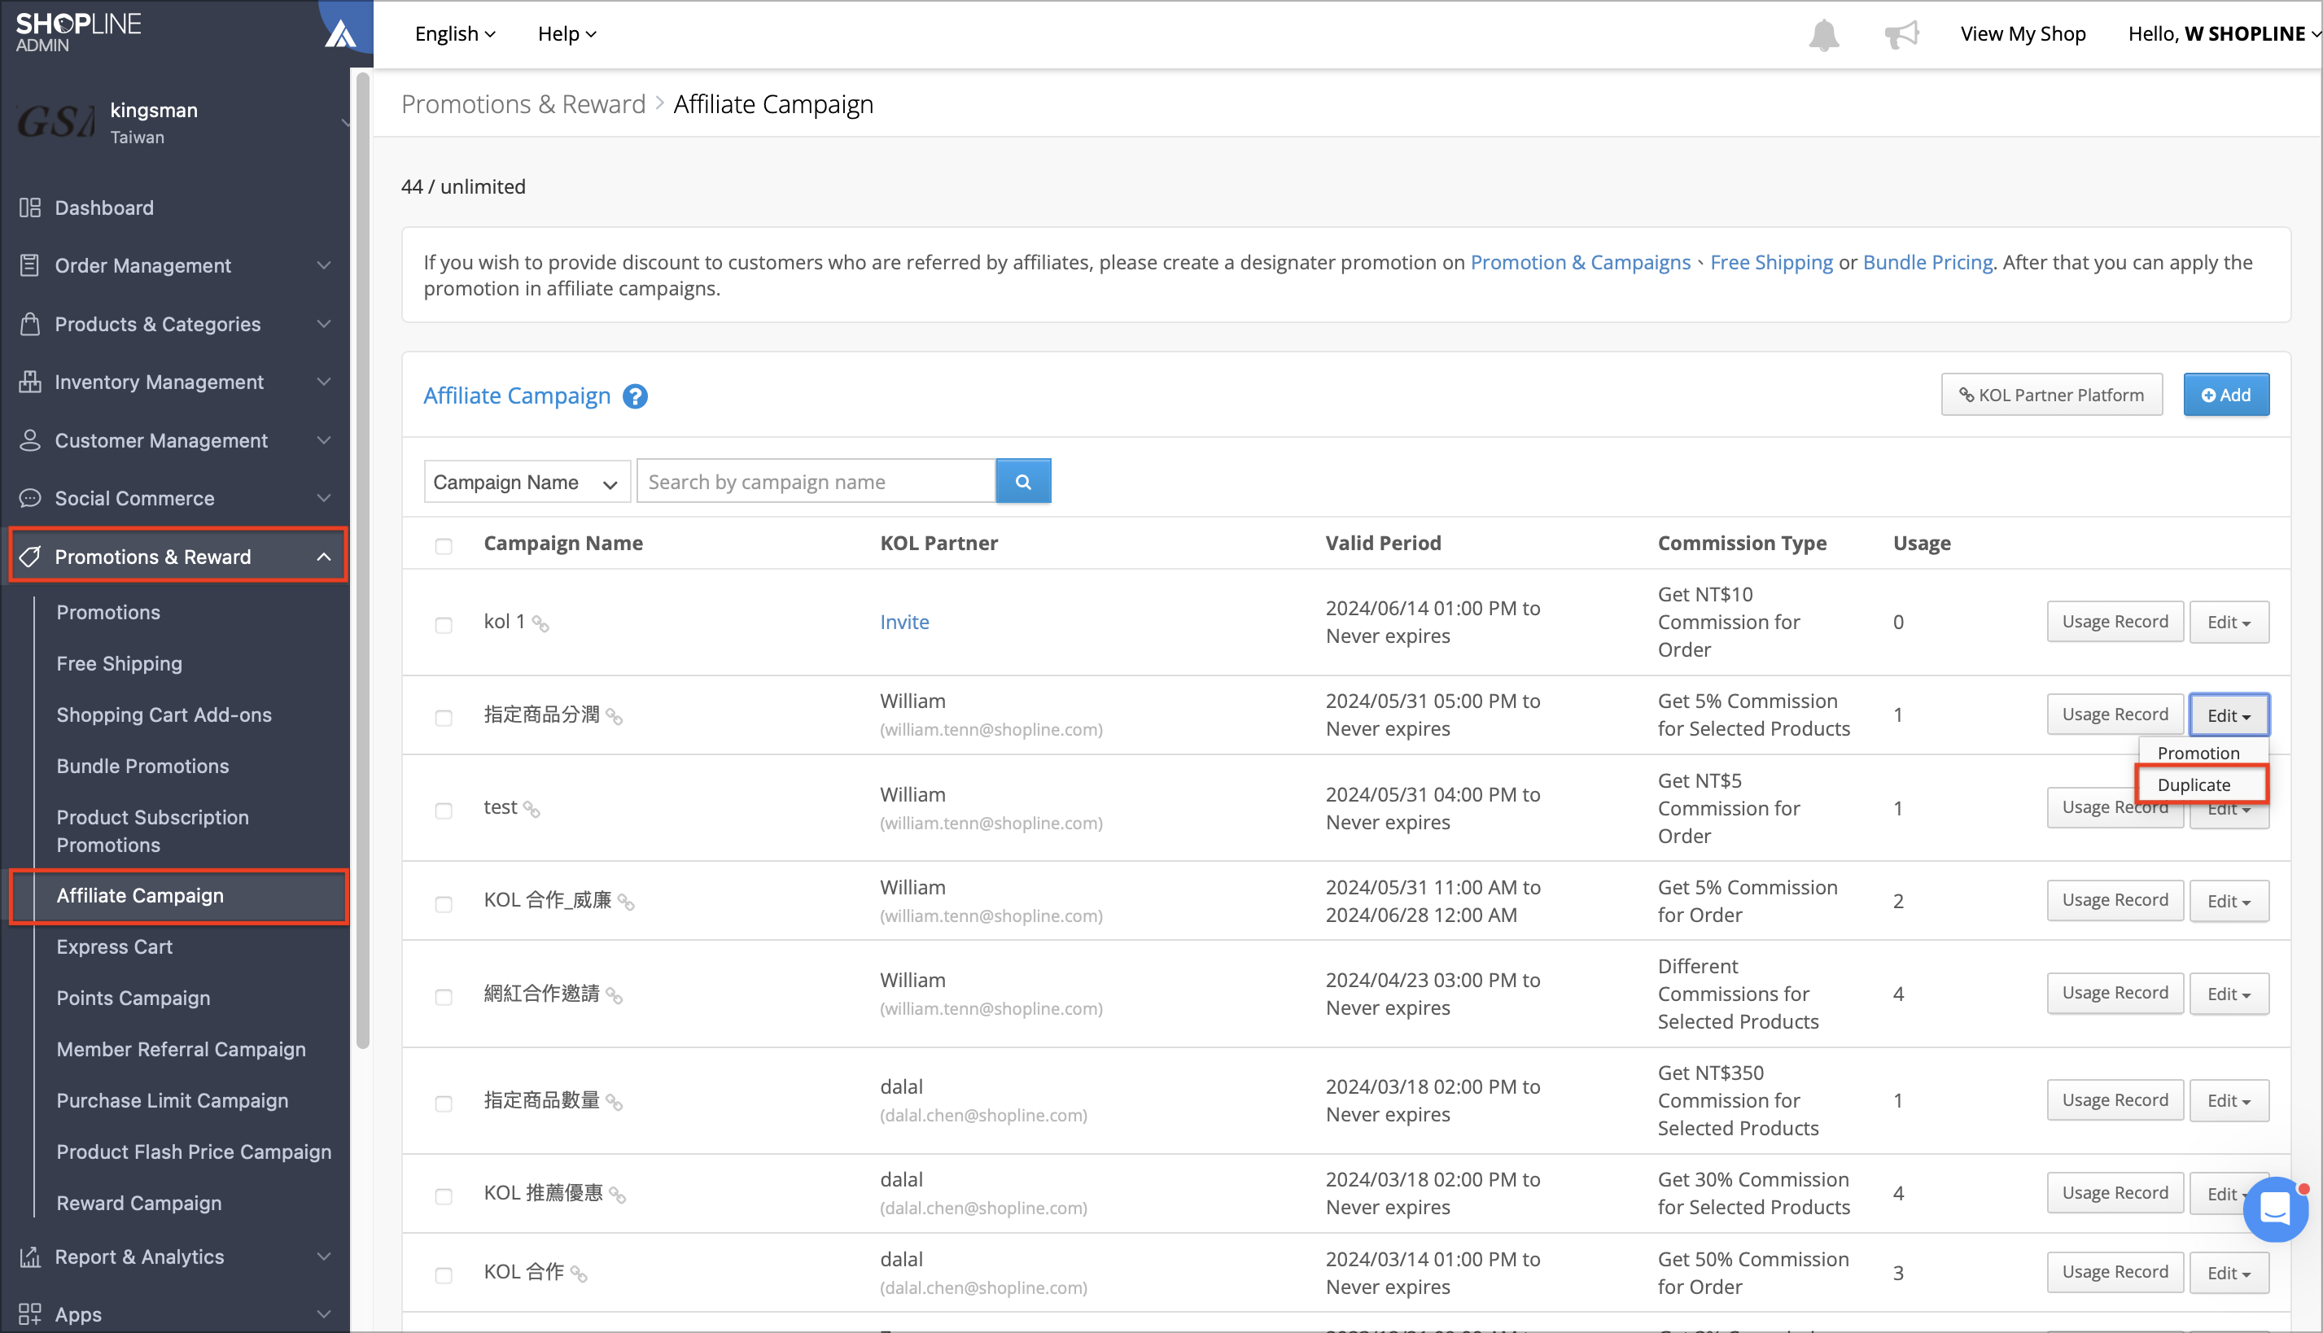The width and height of the screenshot is (2323, 1333).
Task: Open the Edit dropdown for KOL 合作_威廉
Action: [2228, 901]
